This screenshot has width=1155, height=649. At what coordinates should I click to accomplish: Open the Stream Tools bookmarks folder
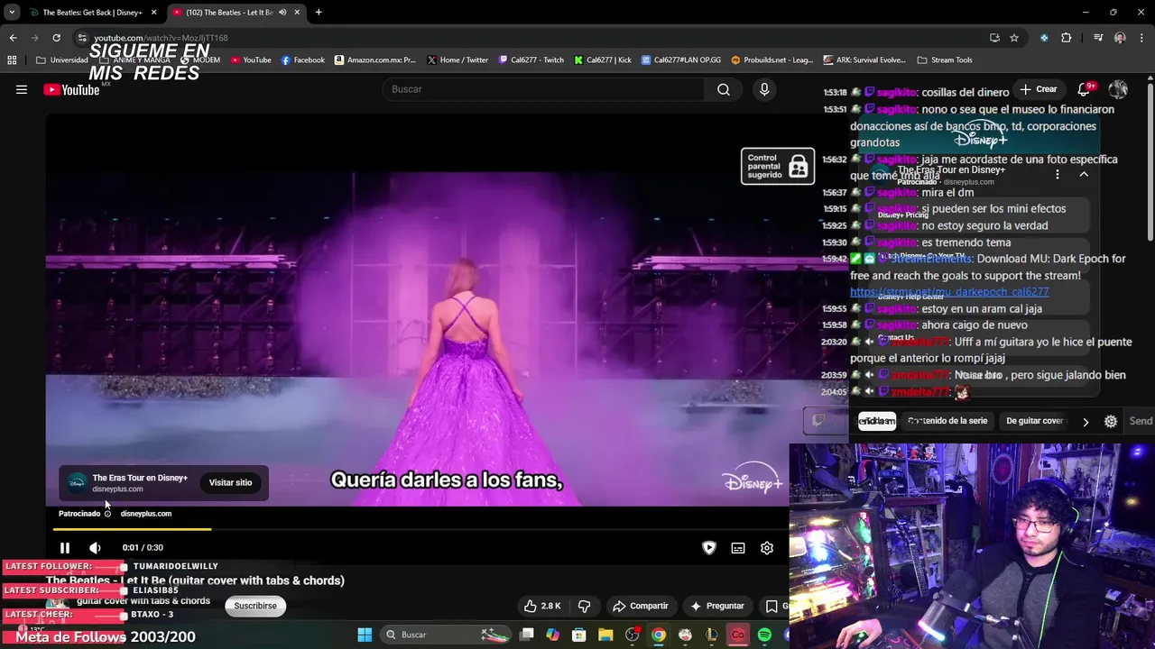click(x=945, y=60)
